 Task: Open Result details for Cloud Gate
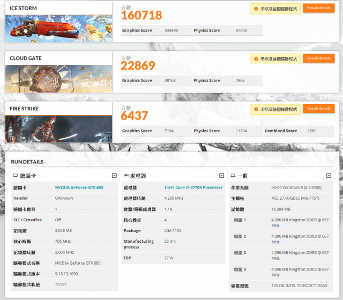(319, 58)
